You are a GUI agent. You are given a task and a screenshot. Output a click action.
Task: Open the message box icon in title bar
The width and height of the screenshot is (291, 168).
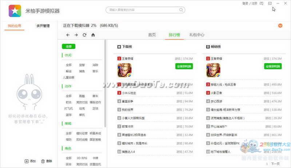point(270,3)
